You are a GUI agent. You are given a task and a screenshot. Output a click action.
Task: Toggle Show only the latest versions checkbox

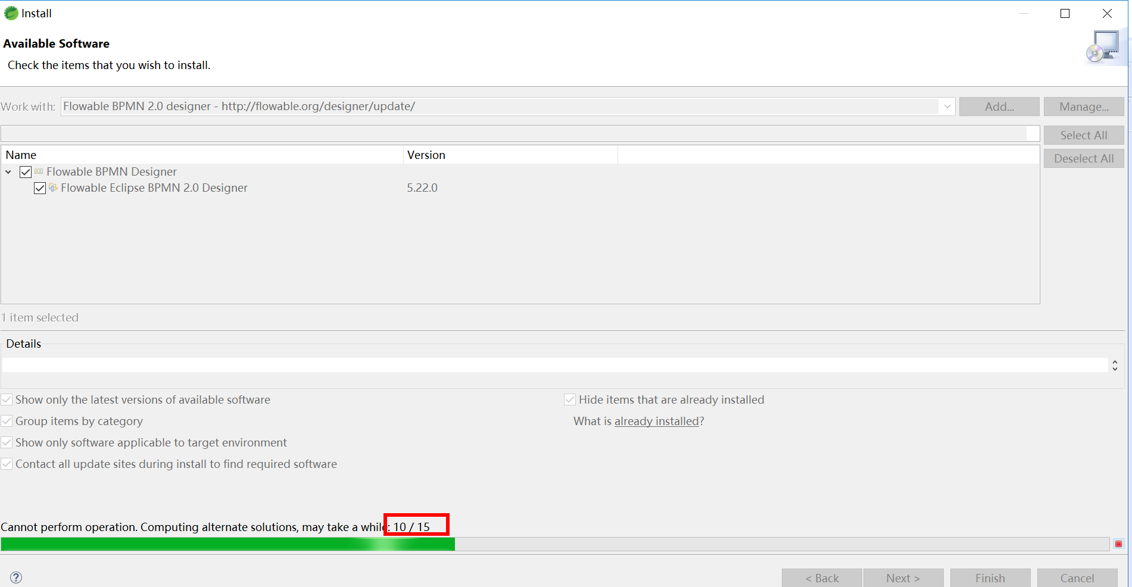point(7,399)
